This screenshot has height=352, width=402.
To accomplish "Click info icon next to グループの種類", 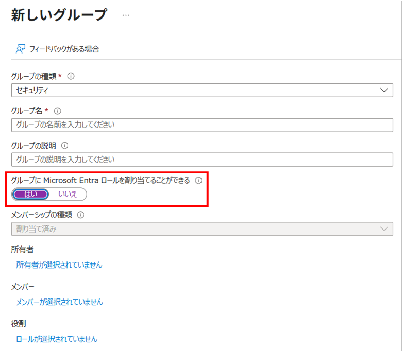I will coord(71,76).
